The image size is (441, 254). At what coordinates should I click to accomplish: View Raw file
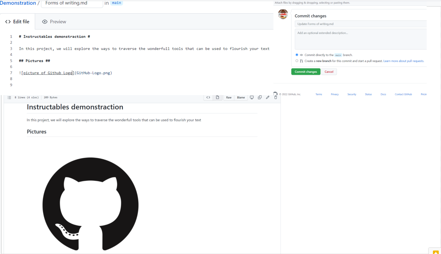coord(229,97)
